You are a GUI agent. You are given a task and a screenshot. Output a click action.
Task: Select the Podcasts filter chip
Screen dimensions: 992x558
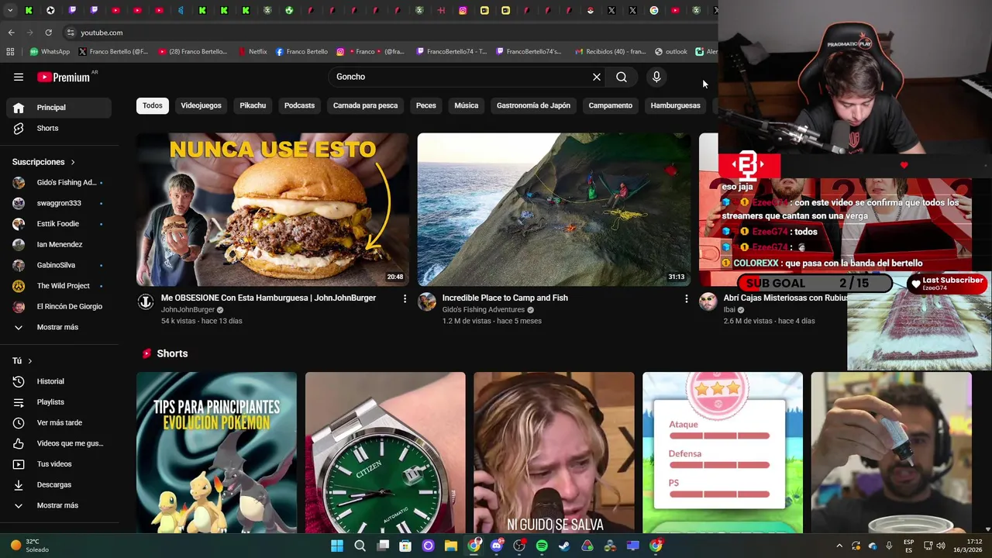[x=299, y=105]
